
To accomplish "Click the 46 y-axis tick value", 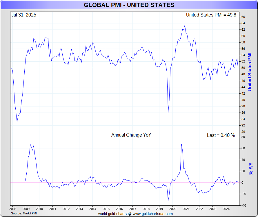I will pos(243,81).
